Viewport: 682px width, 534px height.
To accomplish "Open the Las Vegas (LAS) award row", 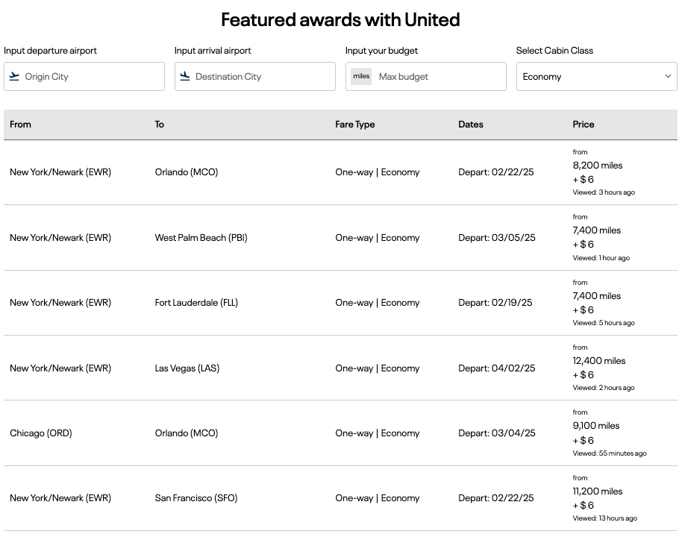I will point(187,368).
